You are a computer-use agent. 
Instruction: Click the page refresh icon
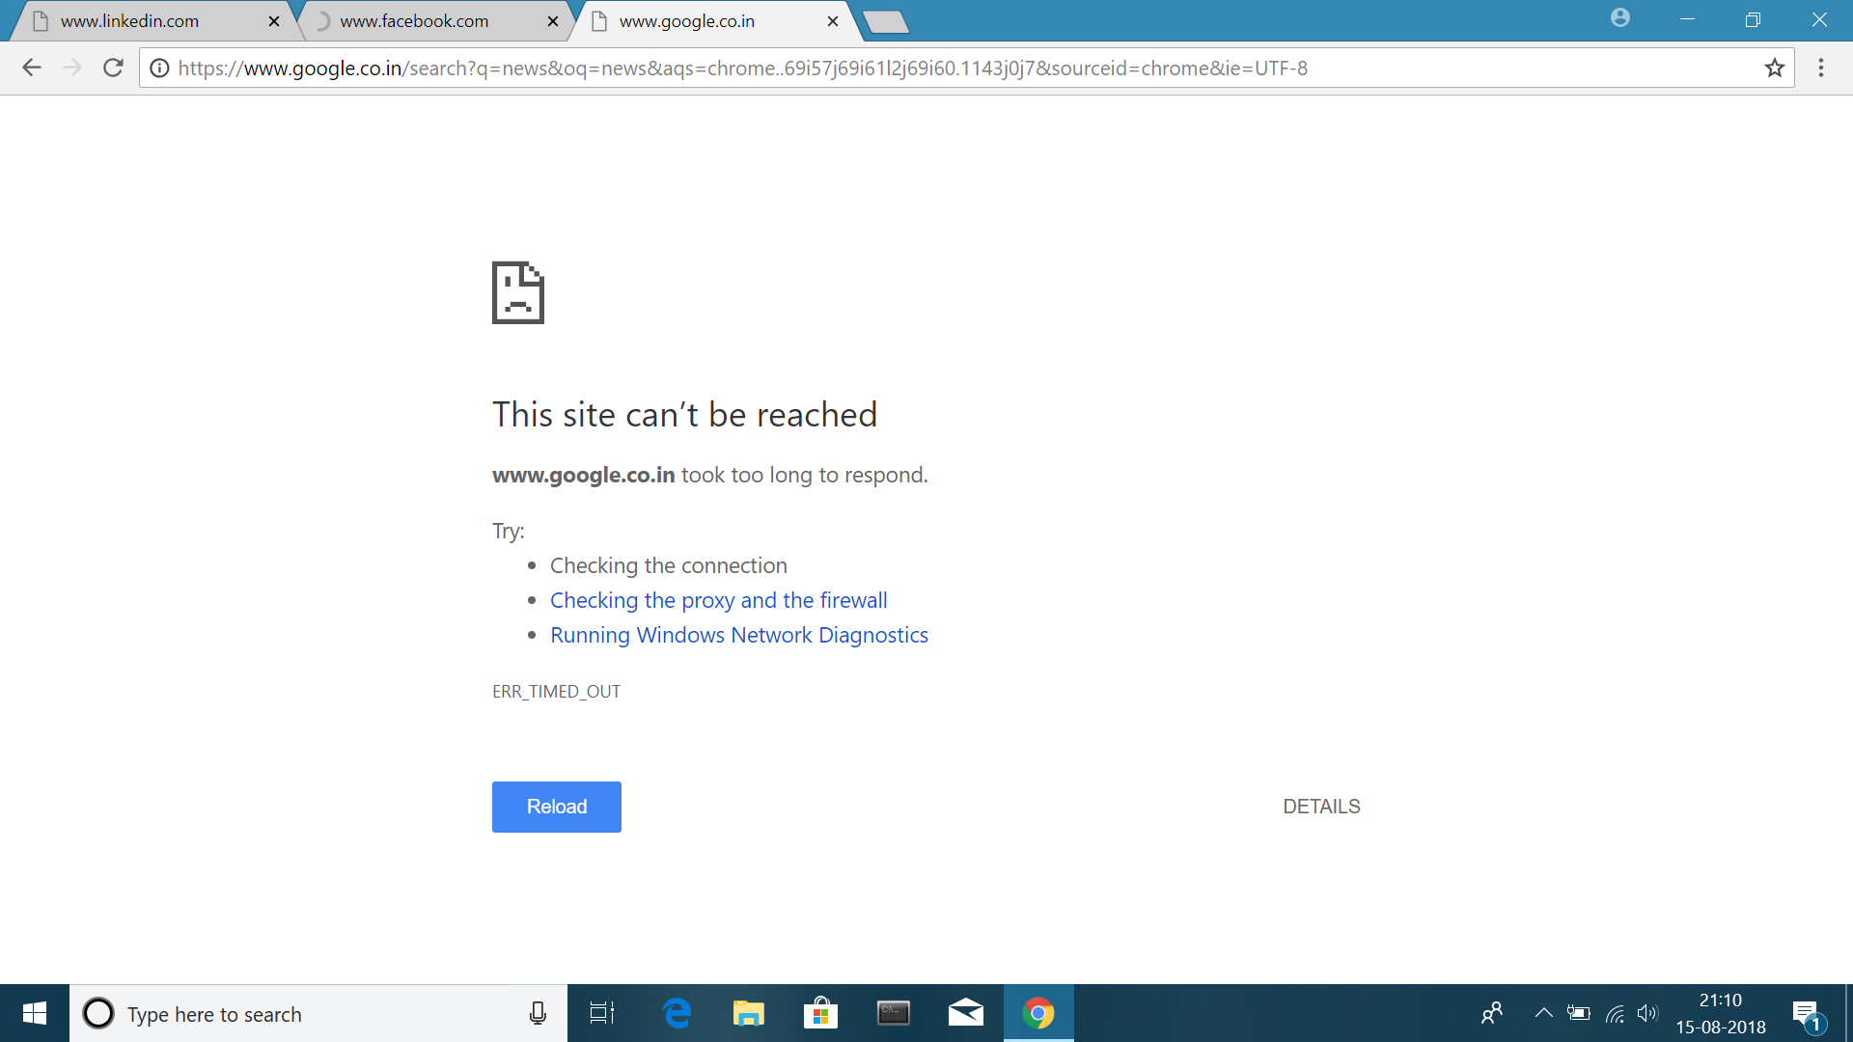(x=111, y=69)
